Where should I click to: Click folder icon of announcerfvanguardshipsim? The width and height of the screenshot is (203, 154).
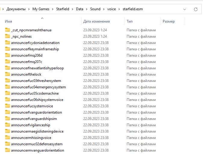8,118
